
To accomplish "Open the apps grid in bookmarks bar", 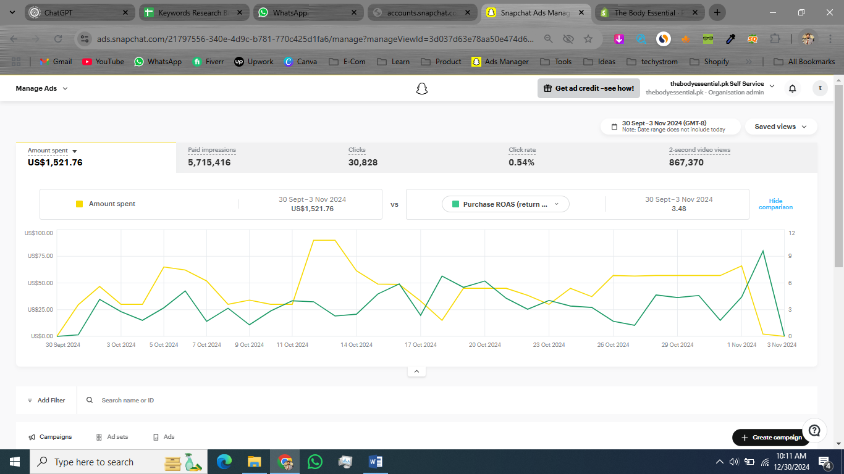I will pos(17,62).
